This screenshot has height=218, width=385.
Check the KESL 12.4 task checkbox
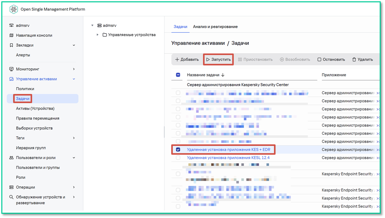coord(178,158)
